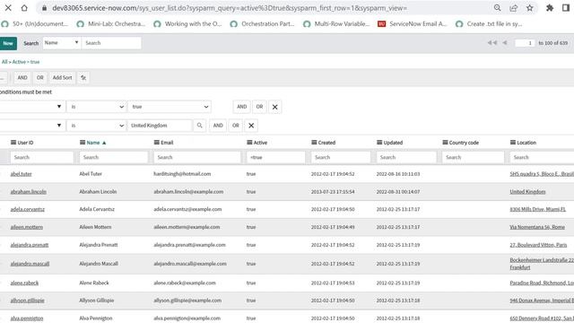Open second condition field dropdown
Viewport: 574px width, 323px height.
[x=32, y=126]
